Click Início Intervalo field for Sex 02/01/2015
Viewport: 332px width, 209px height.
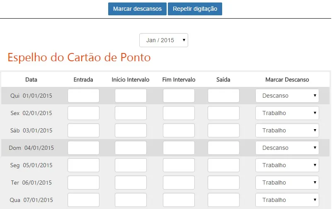coord(131,113)
